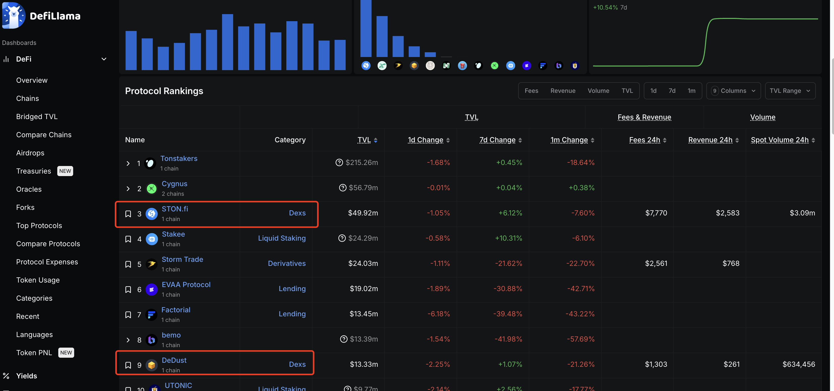The width and height of the screenshot is (834, 391).
Task: Open the STON.fi protocol link
Action: pos(175,209)
